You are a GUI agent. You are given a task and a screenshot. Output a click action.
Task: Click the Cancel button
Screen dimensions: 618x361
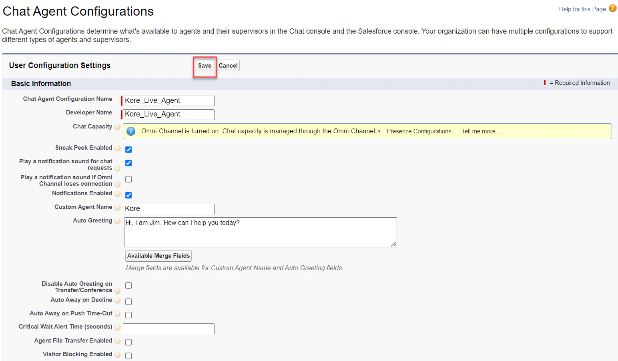(x=228, y=65)
